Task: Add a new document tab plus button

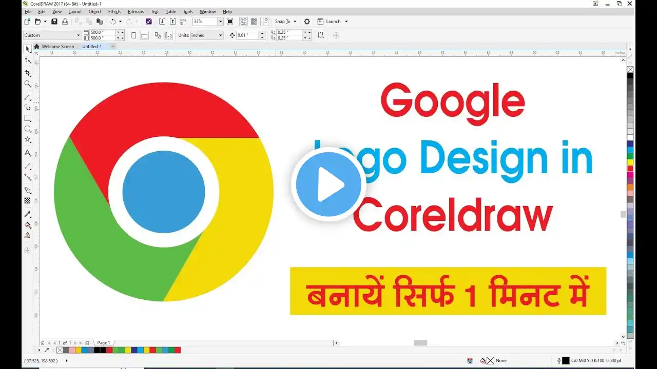Action: click(113, 46)
